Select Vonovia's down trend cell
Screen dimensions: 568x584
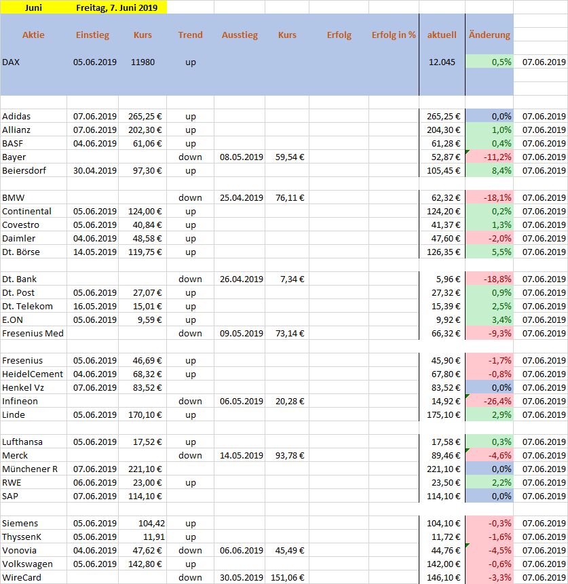[x=190, y=550]
